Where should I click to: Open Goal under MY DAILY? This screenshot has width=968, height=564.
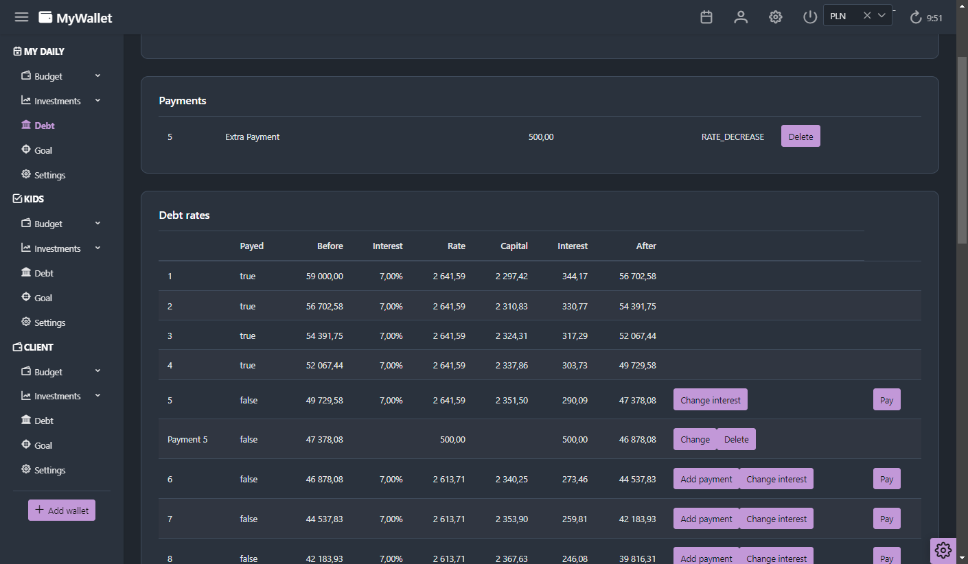[x=37, y=150]
